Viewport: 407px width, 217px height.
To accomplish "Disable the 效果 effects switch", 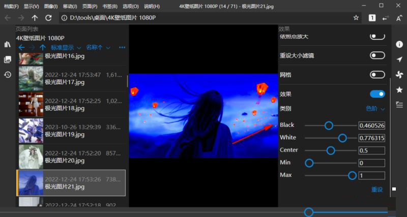I will click(377, 94).
